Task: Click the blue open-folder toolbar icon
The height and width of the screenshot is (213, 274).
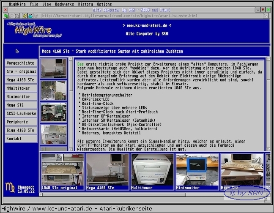Action: coord(30,16)
